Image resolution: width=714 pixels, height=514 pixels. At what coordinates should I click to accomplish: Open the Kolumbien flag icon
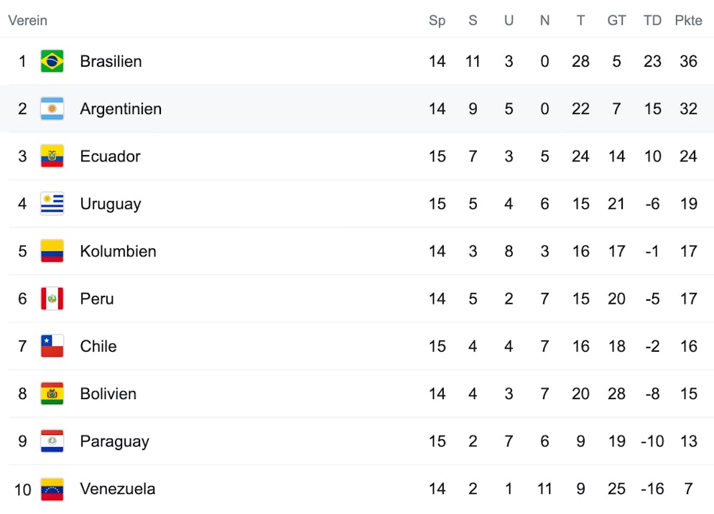[x=52, y=251]
